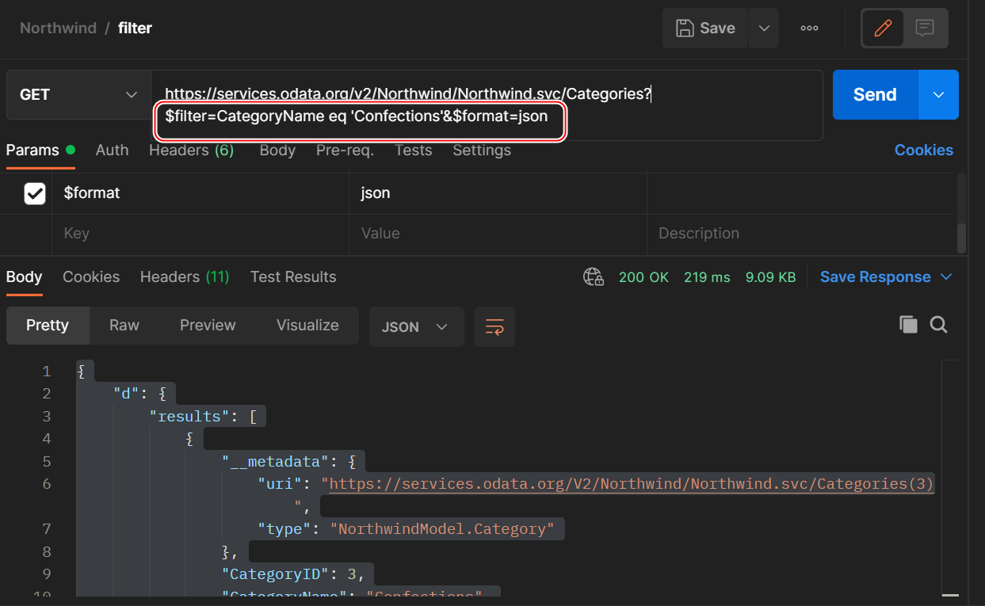Image resolution: width=985 pixels, height=606 pixels.
Task: Open the JSON format dropdown
Action: [x=416, y=327]
